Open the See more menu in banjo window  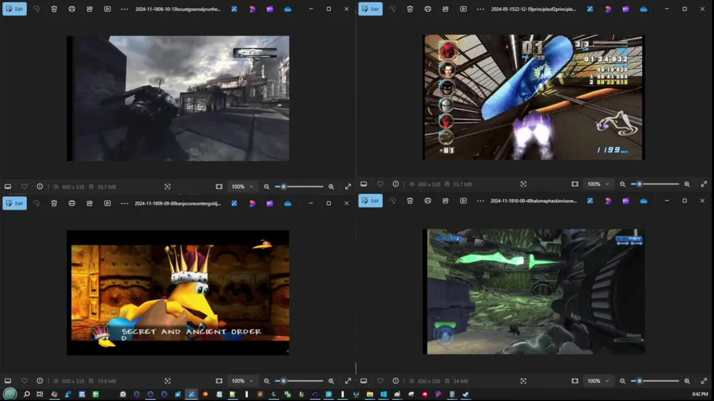124,203
